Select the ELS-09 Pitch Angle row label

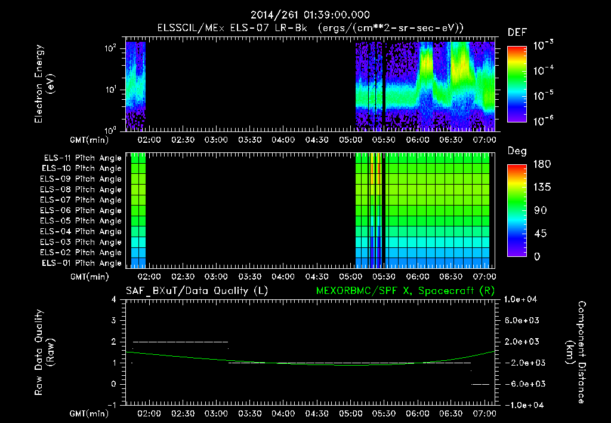(81, 179)
